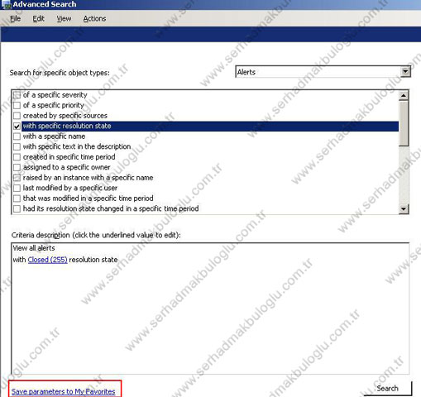
Task: Check 'assigned to a specific owner' box
Action: pyautogui.click(x=17, y=167)
